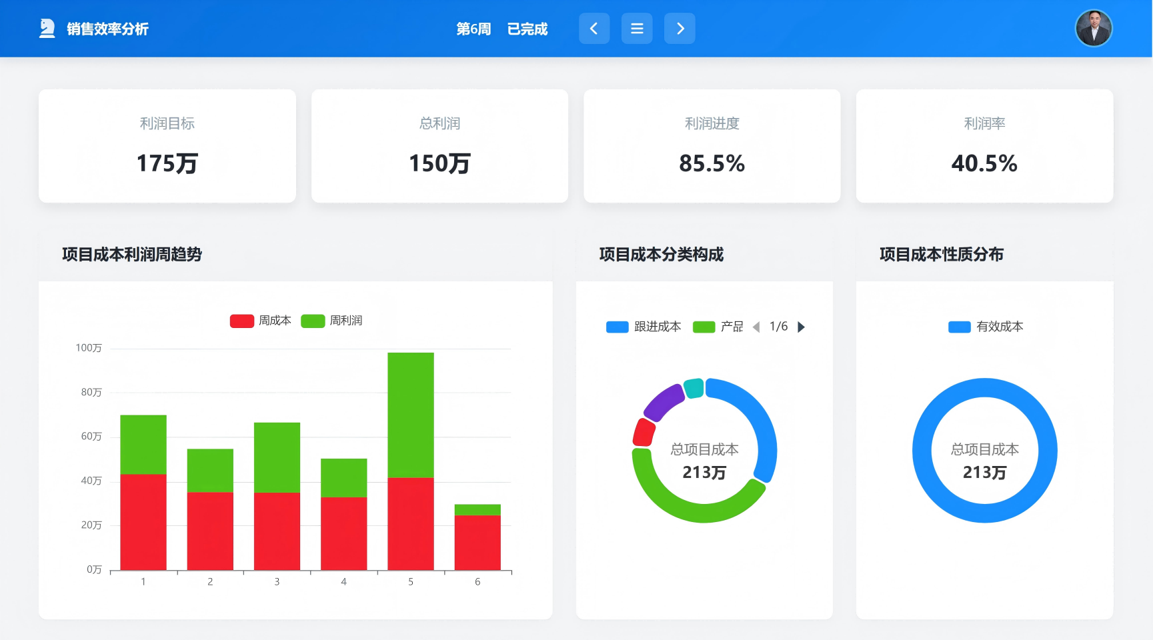Click the 销售效率分析 title link
The image size is (1153, 640).
(107, 29)
